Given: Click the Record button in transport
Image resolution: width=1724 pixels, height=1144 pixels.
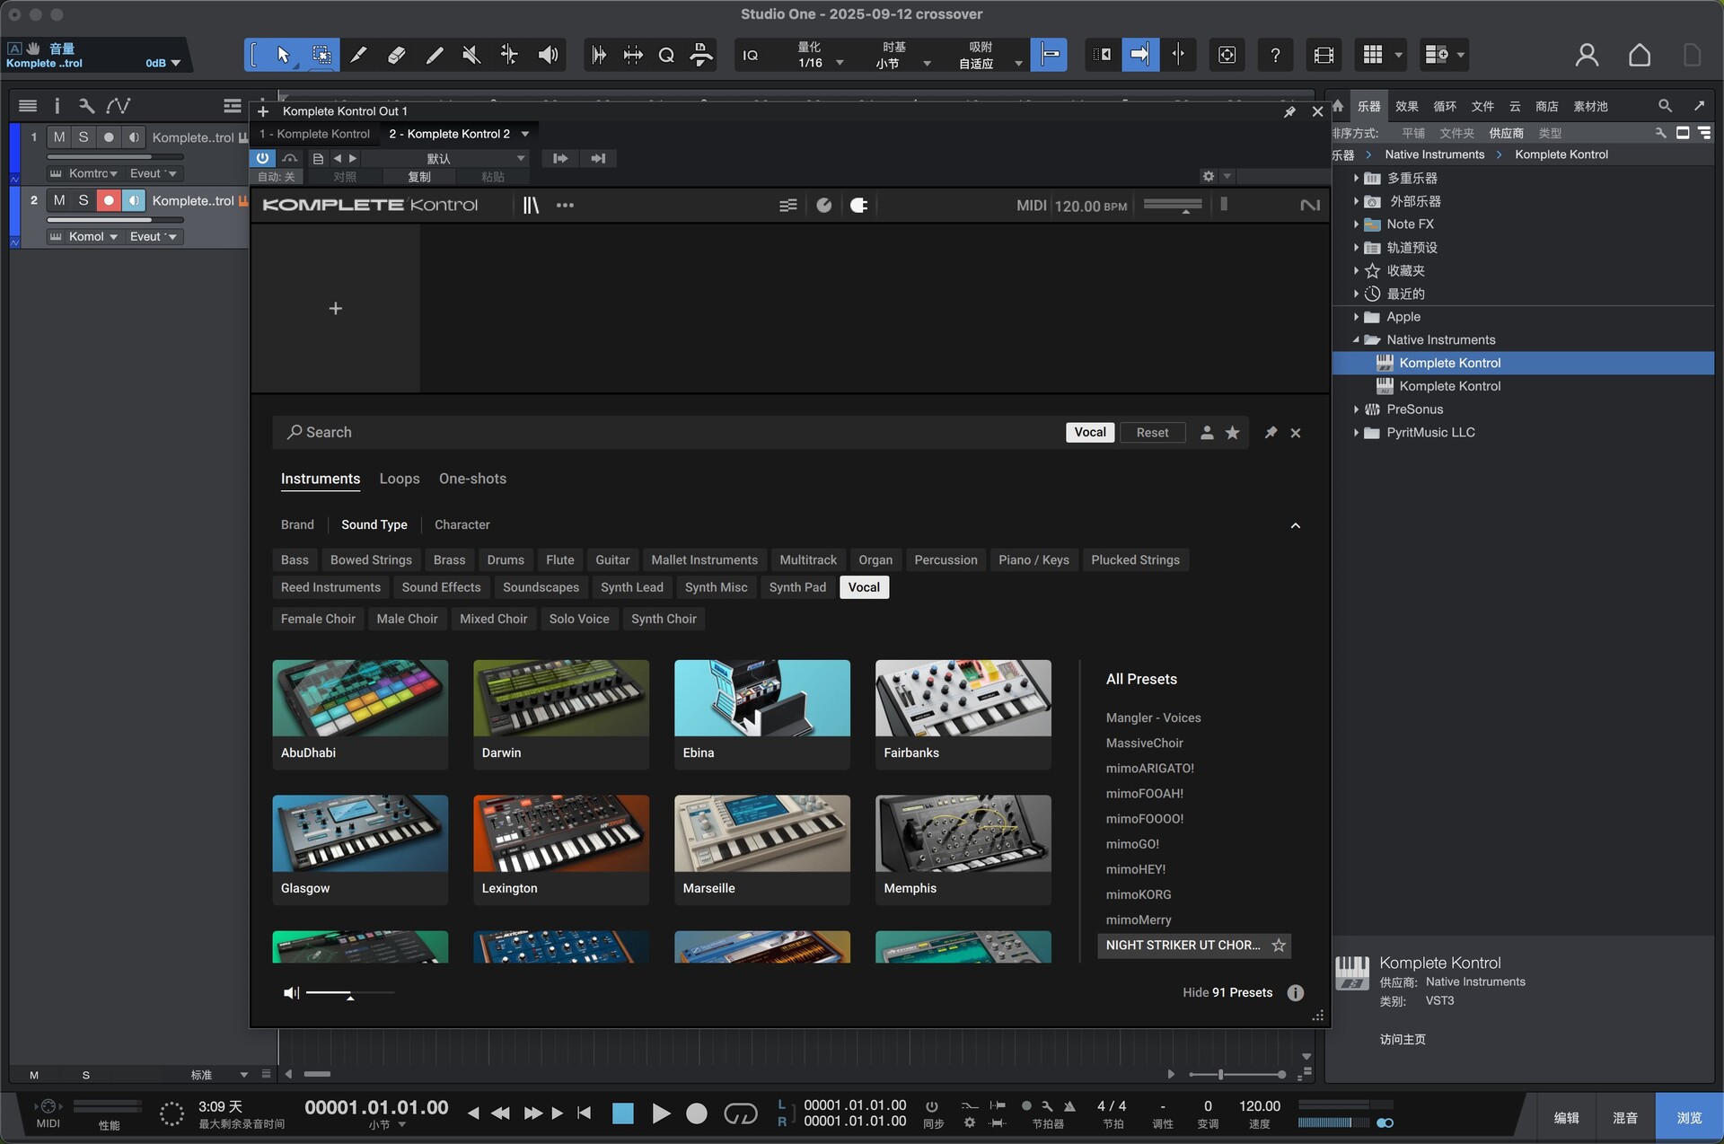Looking at the screenshot, I should [697, 1113].
